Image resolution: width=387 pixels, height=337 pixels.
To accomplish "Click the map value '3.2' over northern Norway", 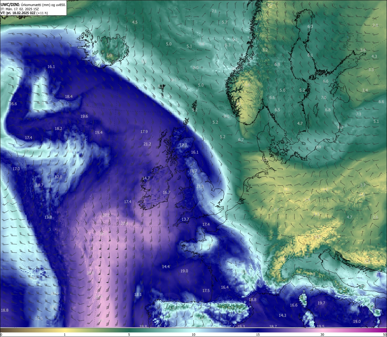I will [265, 50].
